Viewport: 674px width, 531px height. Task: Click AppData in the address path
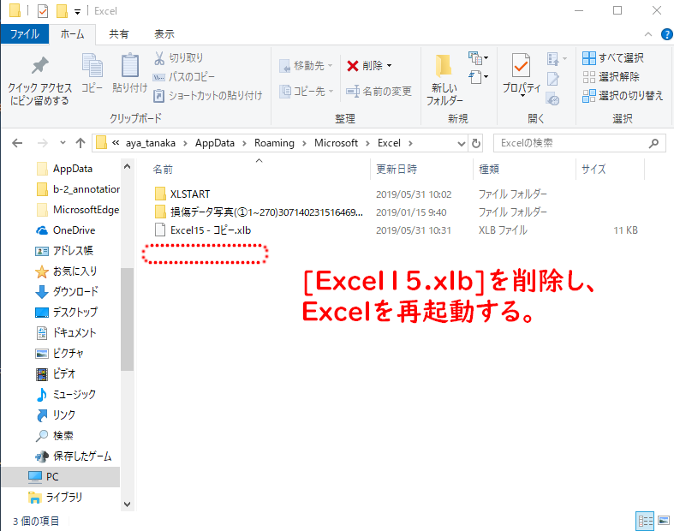point(215,143)
